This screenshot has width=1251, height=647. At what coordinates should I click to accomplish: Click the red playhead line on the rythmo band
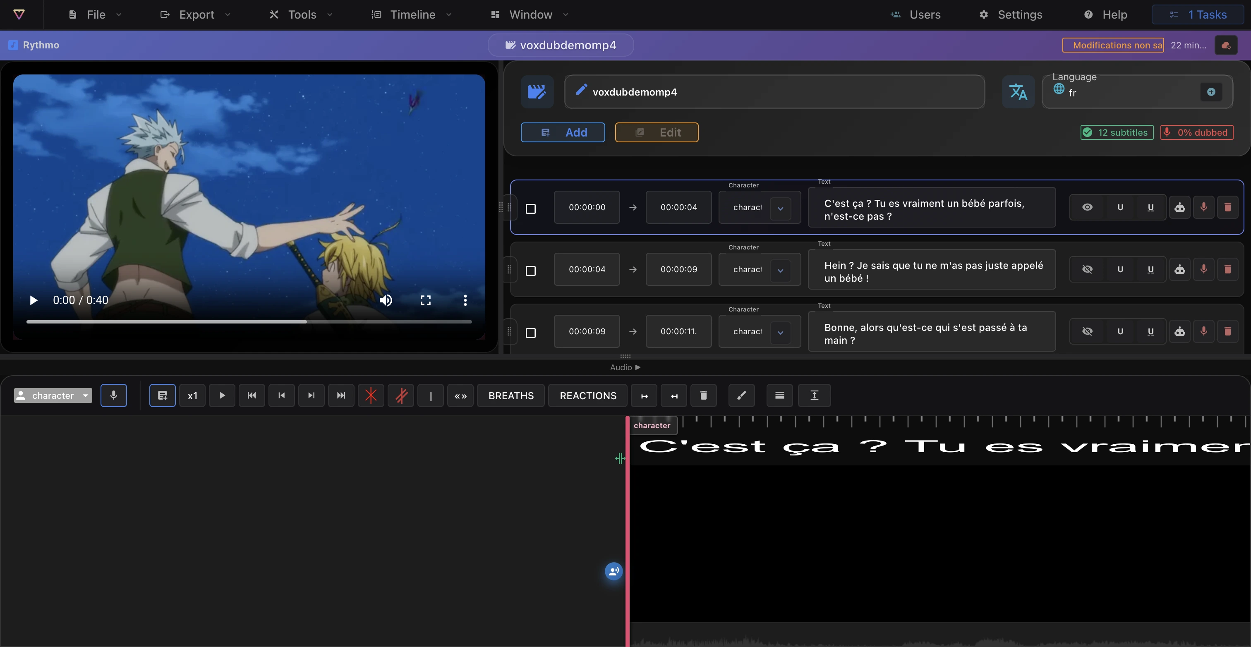pyautogui.click(x=628, y=532)
